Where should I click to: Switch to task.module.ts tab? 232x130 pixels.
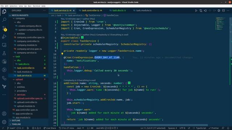click(142, 10)
